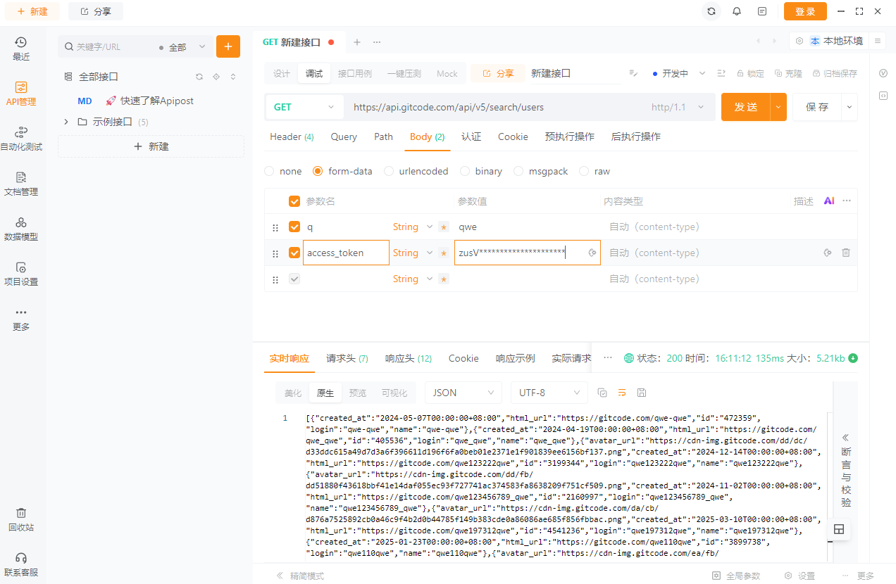The width and height of the screenshot is (896, 584).
Task: Click the orange plus button beside search filter
Action: [228, 46]
